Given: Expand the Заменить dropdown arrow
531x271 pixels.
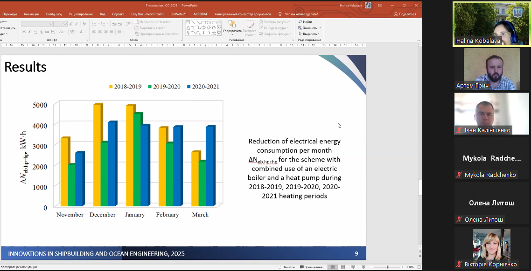Looking at the screenshot, I should click(320, 28).
